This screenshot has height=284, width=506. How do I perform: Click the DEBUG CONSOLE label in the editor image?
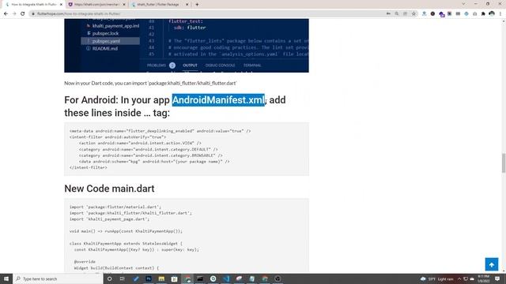click(x=220, y=65)
